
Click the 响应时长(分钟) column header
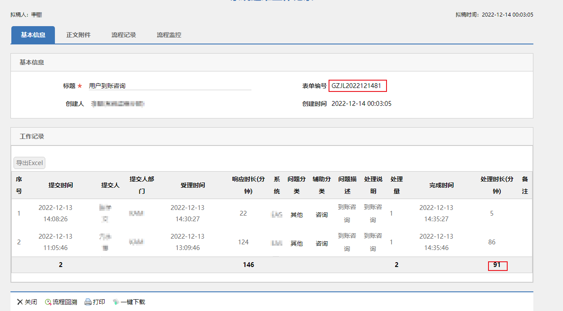248,185
